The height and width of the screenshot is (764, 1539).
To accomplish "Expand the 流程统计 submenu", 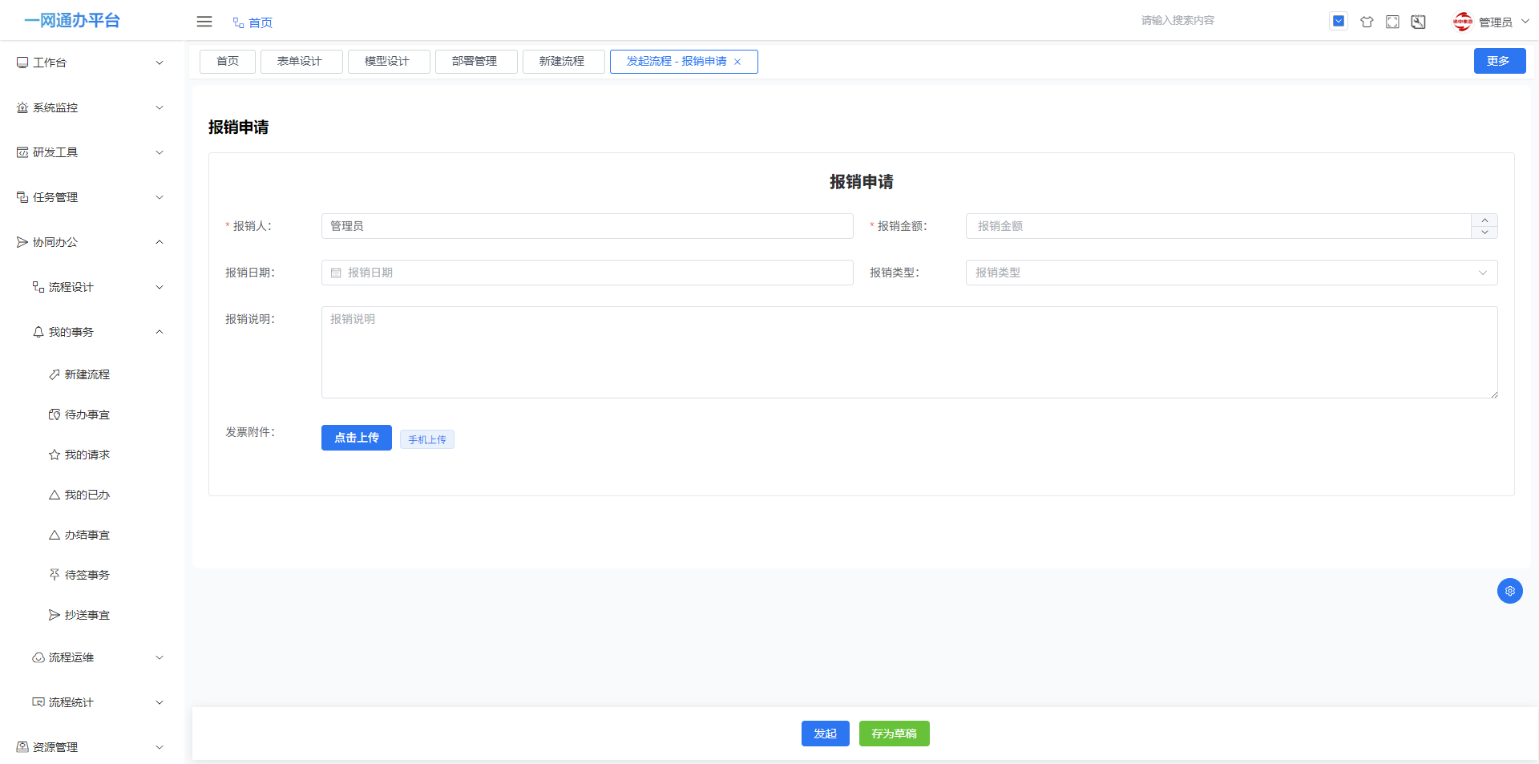I will click(92, 702).
